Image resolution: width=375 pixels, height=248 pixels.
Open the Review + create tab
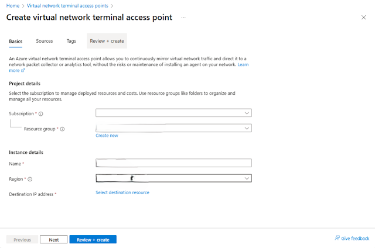tap(107, 41)
